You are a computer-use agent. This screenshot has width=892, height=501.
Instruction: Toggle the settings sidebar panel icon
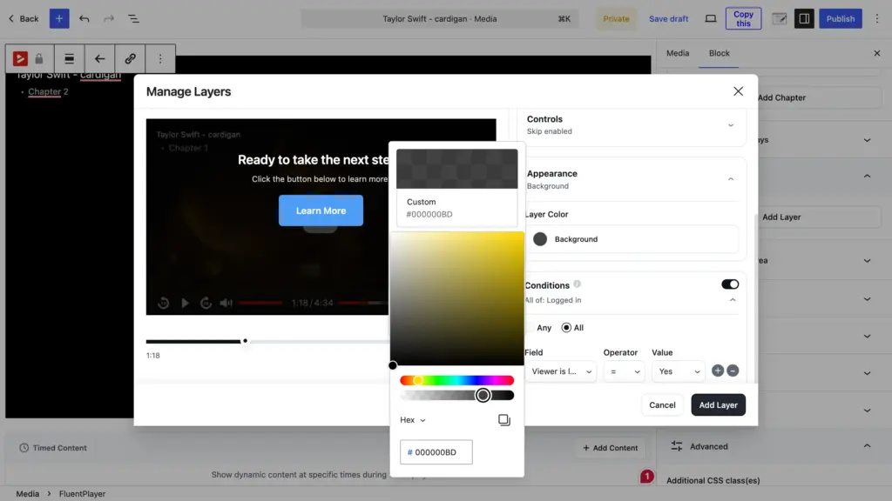(804, 19)
